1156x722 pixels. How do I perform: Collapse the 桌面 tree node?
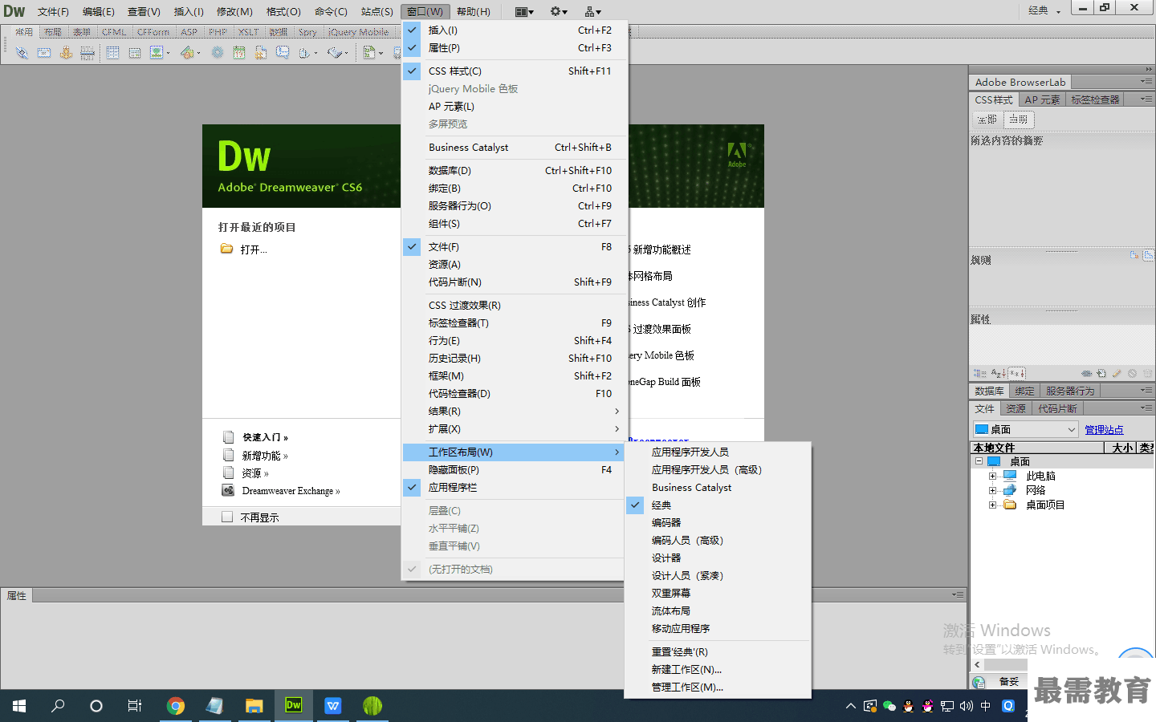979,461
